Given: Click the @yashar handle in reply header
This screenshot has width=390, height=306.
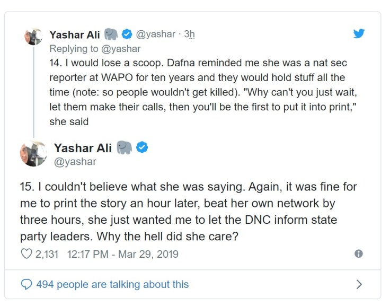Looking at the screenshot, I should 156,34.
